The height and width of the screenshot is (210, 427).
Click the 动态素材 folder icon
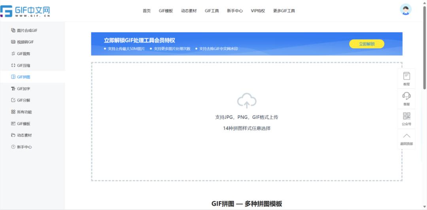tap(13, 135)
